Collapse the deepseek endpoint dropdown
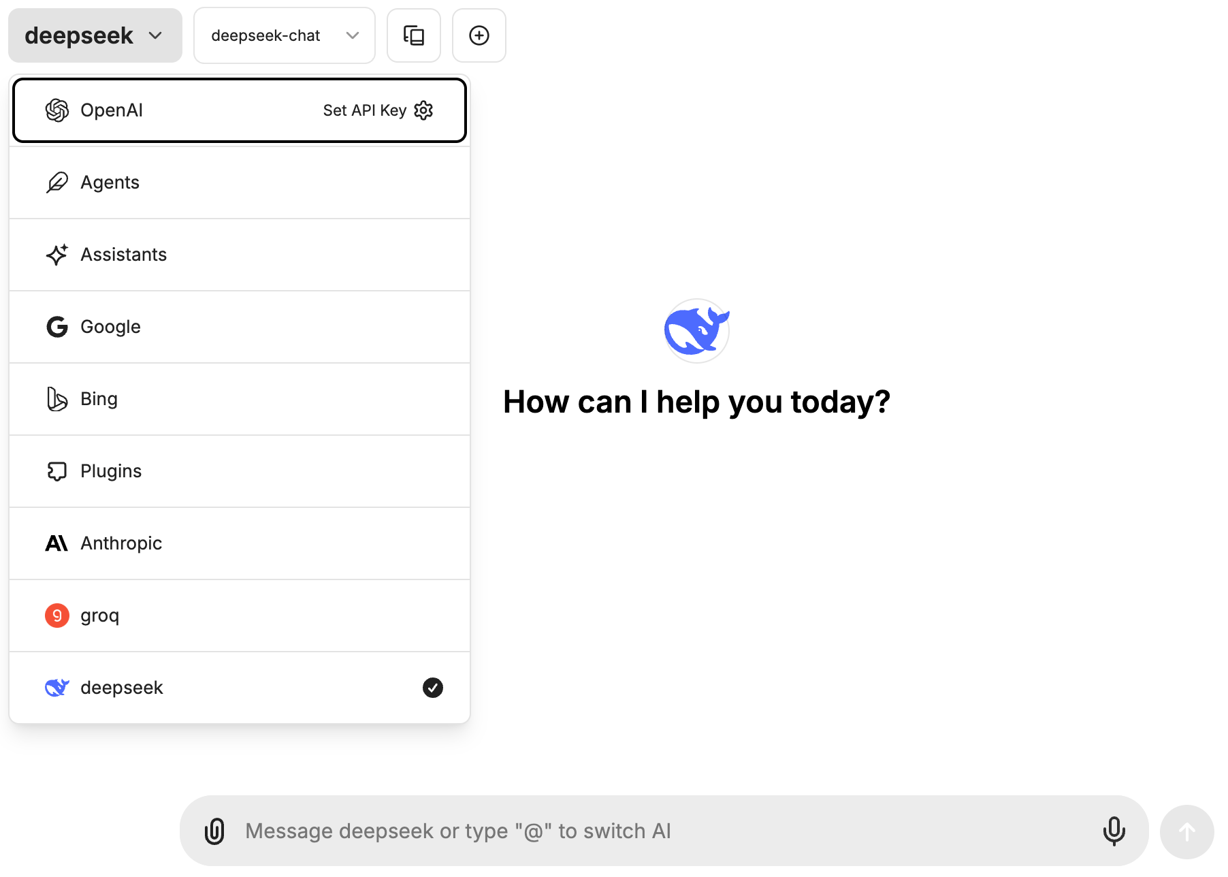Screen dimensions: 1228x877 tap(95, 35)
